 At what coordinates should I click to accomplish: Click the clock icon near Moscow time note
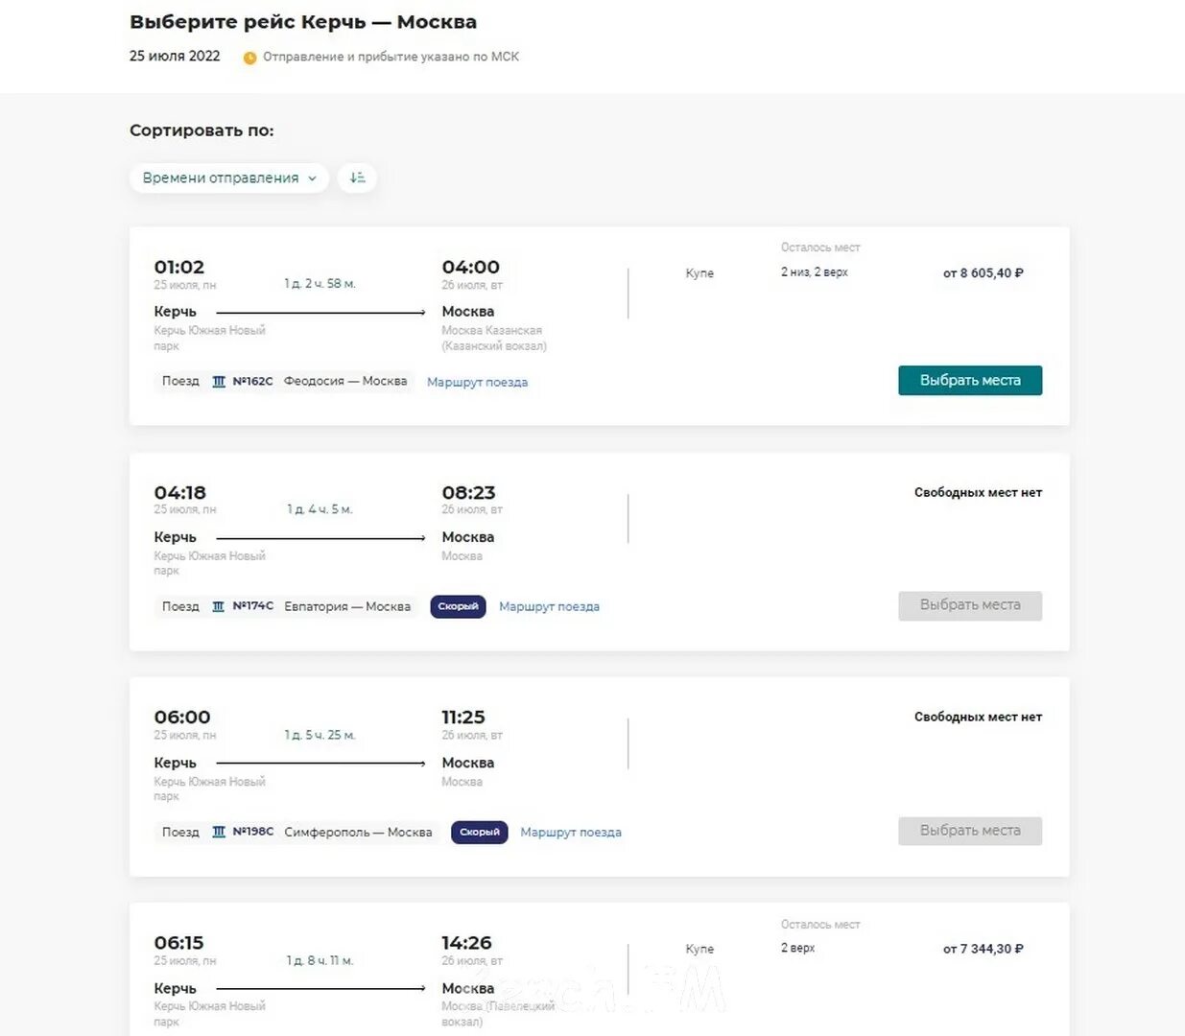pyautogui.click(x=249, y=58)
